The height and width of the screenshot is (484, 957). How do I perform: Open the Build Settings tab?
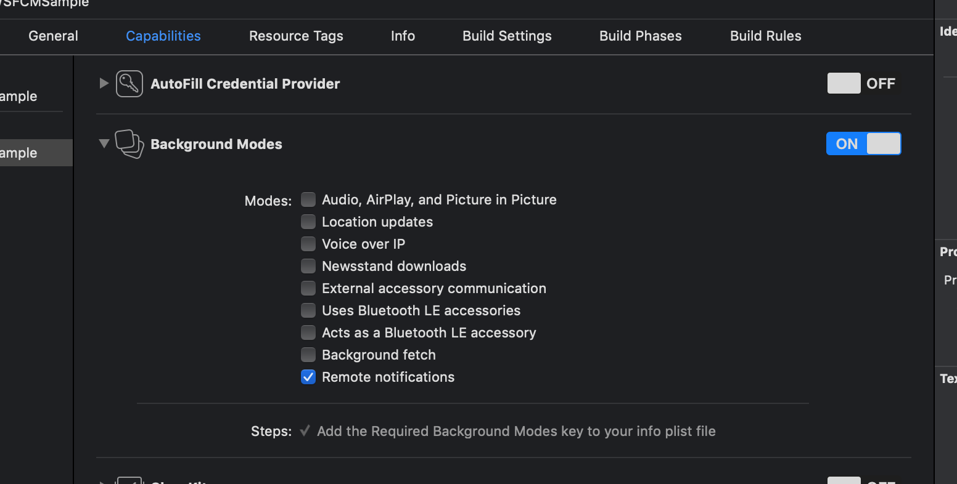[x=507, y=36]
